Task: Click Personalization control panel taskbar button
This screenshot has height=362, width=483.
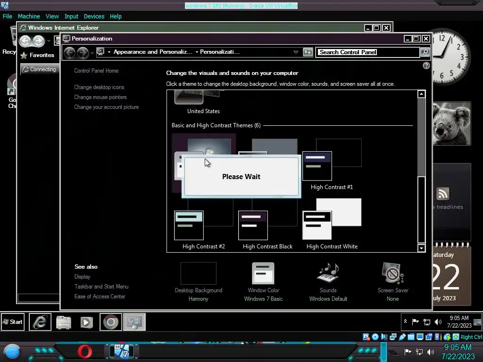Action: [x=134, y=322]
